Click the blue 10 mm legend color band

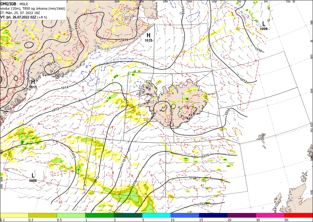tap(185, 215)
